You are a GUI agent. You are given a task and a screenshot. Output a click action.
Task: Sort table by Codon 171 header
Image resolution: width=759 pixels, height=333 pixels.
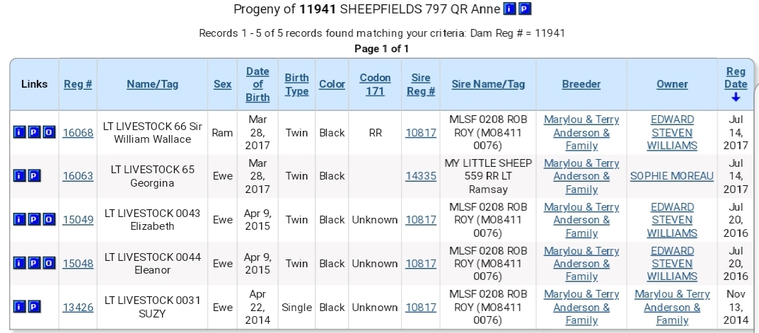click(x=375, y=84)
